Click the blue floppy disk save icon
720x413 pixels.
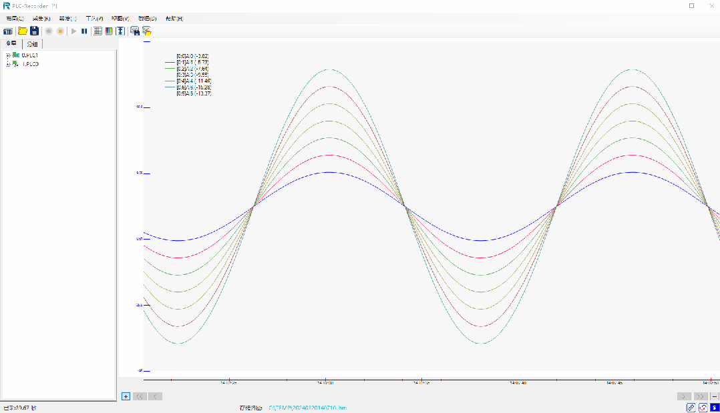click(35, 31)
